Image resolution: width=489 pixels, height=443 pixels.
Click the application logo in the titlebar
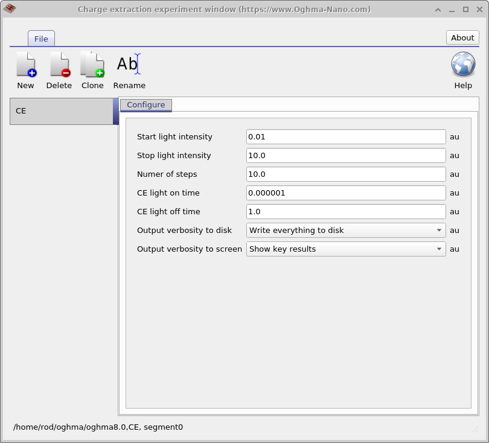click(x=10, y=9)
